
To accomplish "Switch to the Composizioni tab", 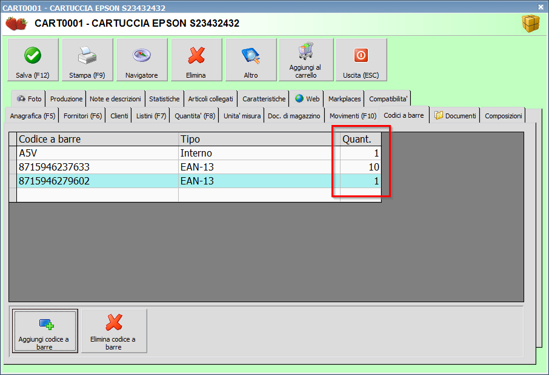I will 503,116.
